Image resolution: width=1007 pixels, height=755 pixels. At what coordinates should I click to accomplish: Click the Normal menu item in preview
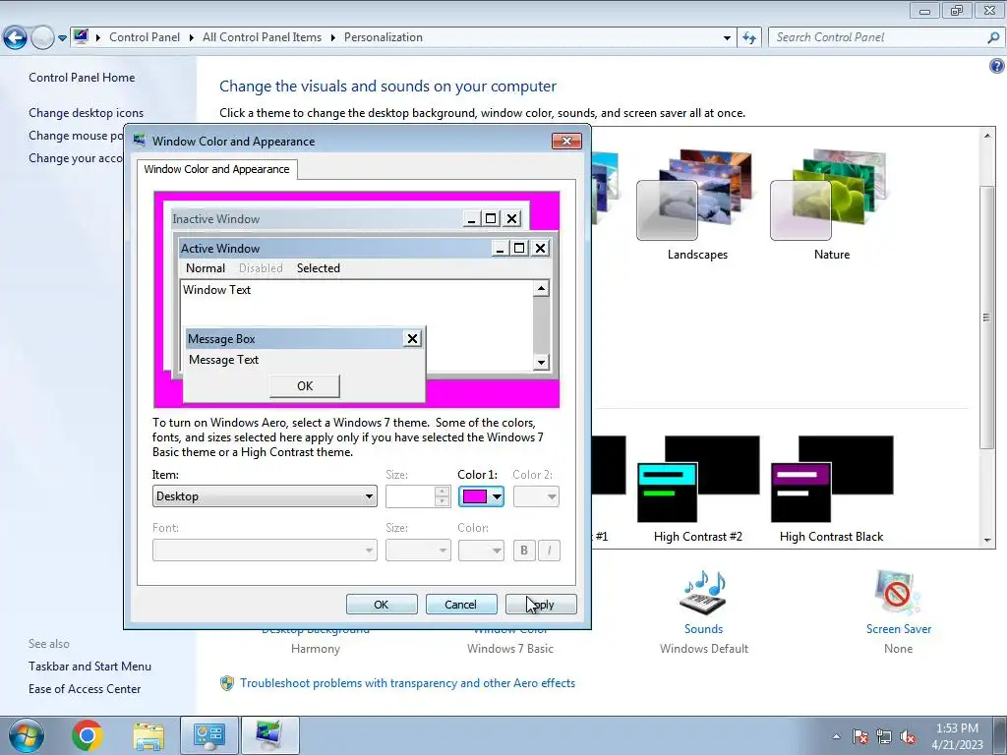coord(206,268)
